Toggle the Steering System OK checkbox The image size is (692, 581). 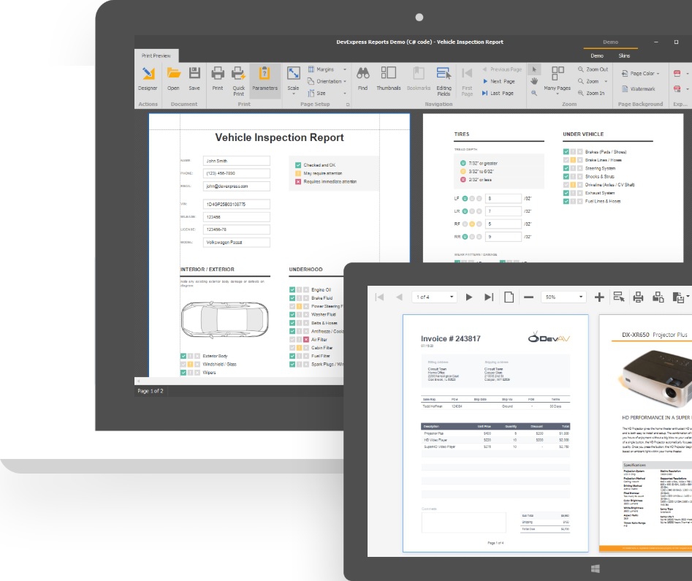(x=566, y=168)
